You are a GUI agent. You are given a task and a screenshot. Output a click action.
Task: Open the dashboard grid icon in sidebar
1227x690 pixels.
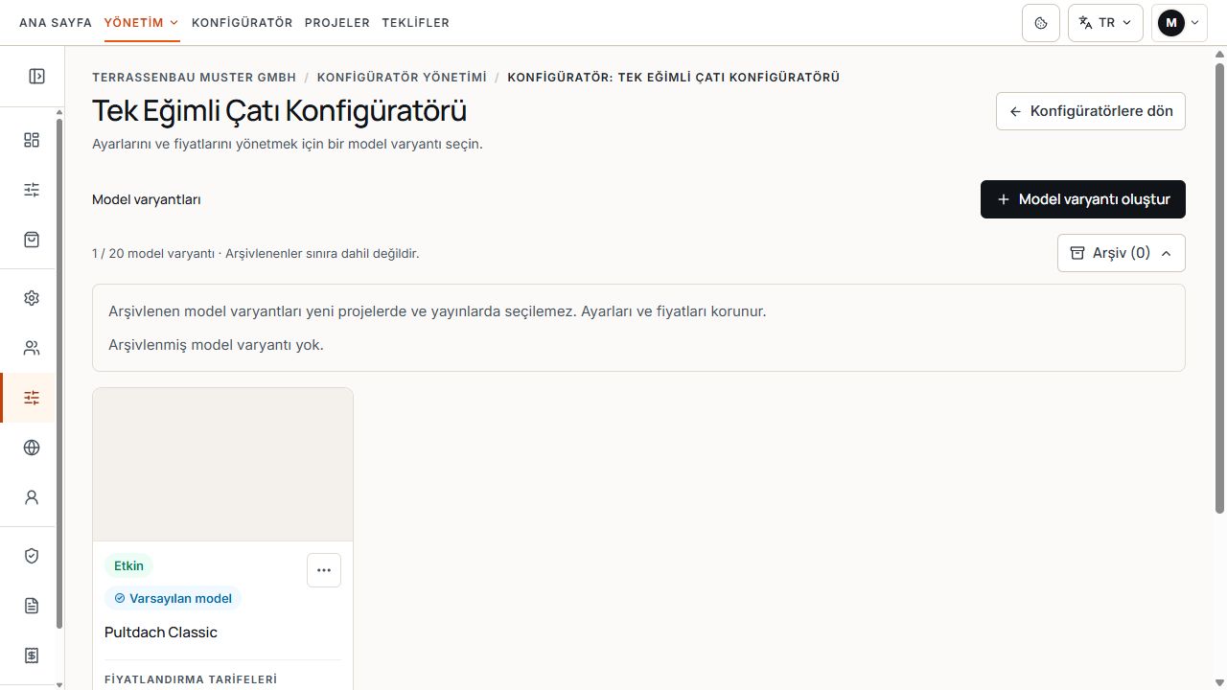[32, 140]
